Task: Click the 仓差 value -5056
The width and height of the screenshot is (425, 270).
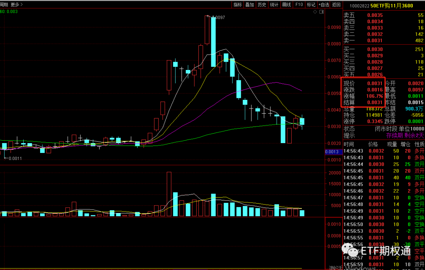Action: pos(416,115)
